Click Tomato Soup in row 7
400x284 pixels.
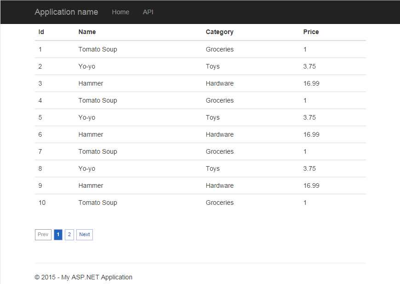tap(97, 151)
